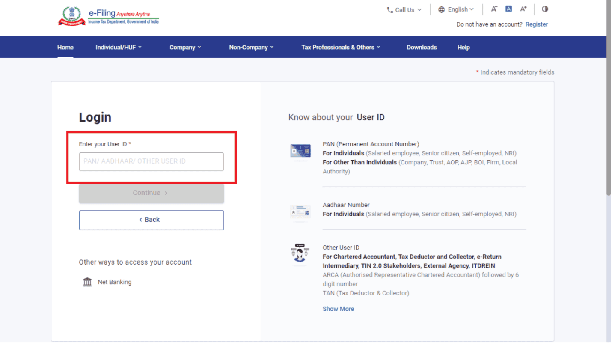The width and height of the screenshot is (612, 343).
Task: Click the Register link
Action: [x=537, y=24]
